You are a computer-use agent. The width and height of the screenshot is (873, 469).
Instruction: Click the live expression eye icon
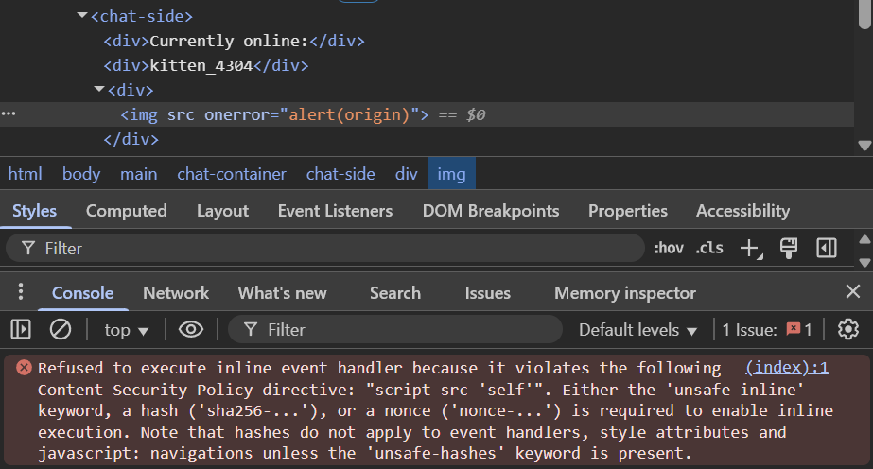point(191,330)
